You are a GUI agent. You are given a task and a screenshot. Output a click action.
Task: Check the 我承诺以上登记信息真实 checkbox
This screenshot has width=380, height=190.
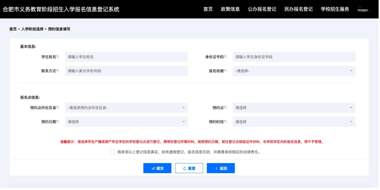112,152
